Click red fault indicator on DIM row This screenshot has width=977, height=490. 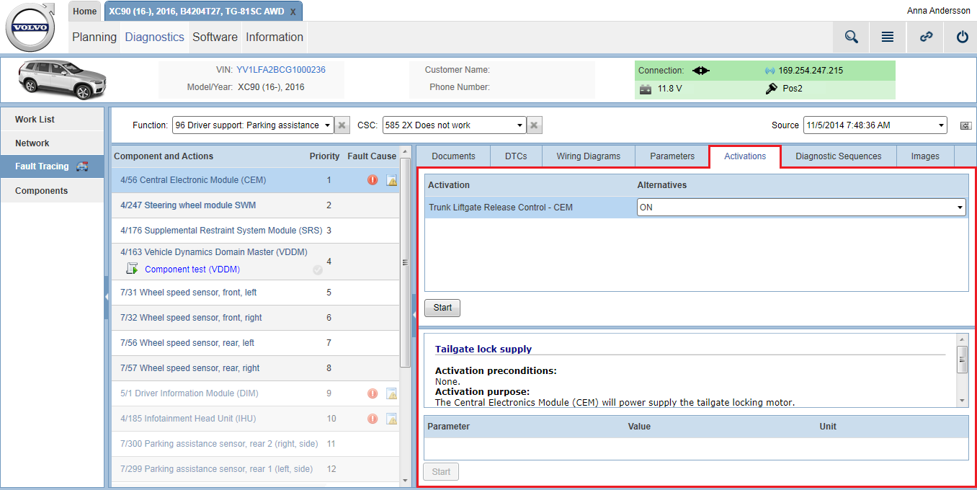(372, 393)
